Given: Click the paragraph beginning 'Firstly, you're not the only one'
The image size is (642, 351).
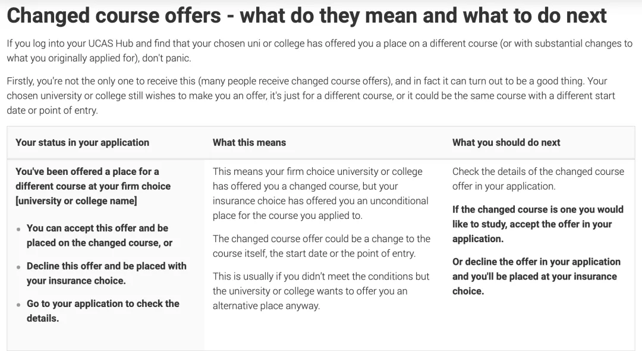Looking at the screenshot, I should tap(311, 95).
